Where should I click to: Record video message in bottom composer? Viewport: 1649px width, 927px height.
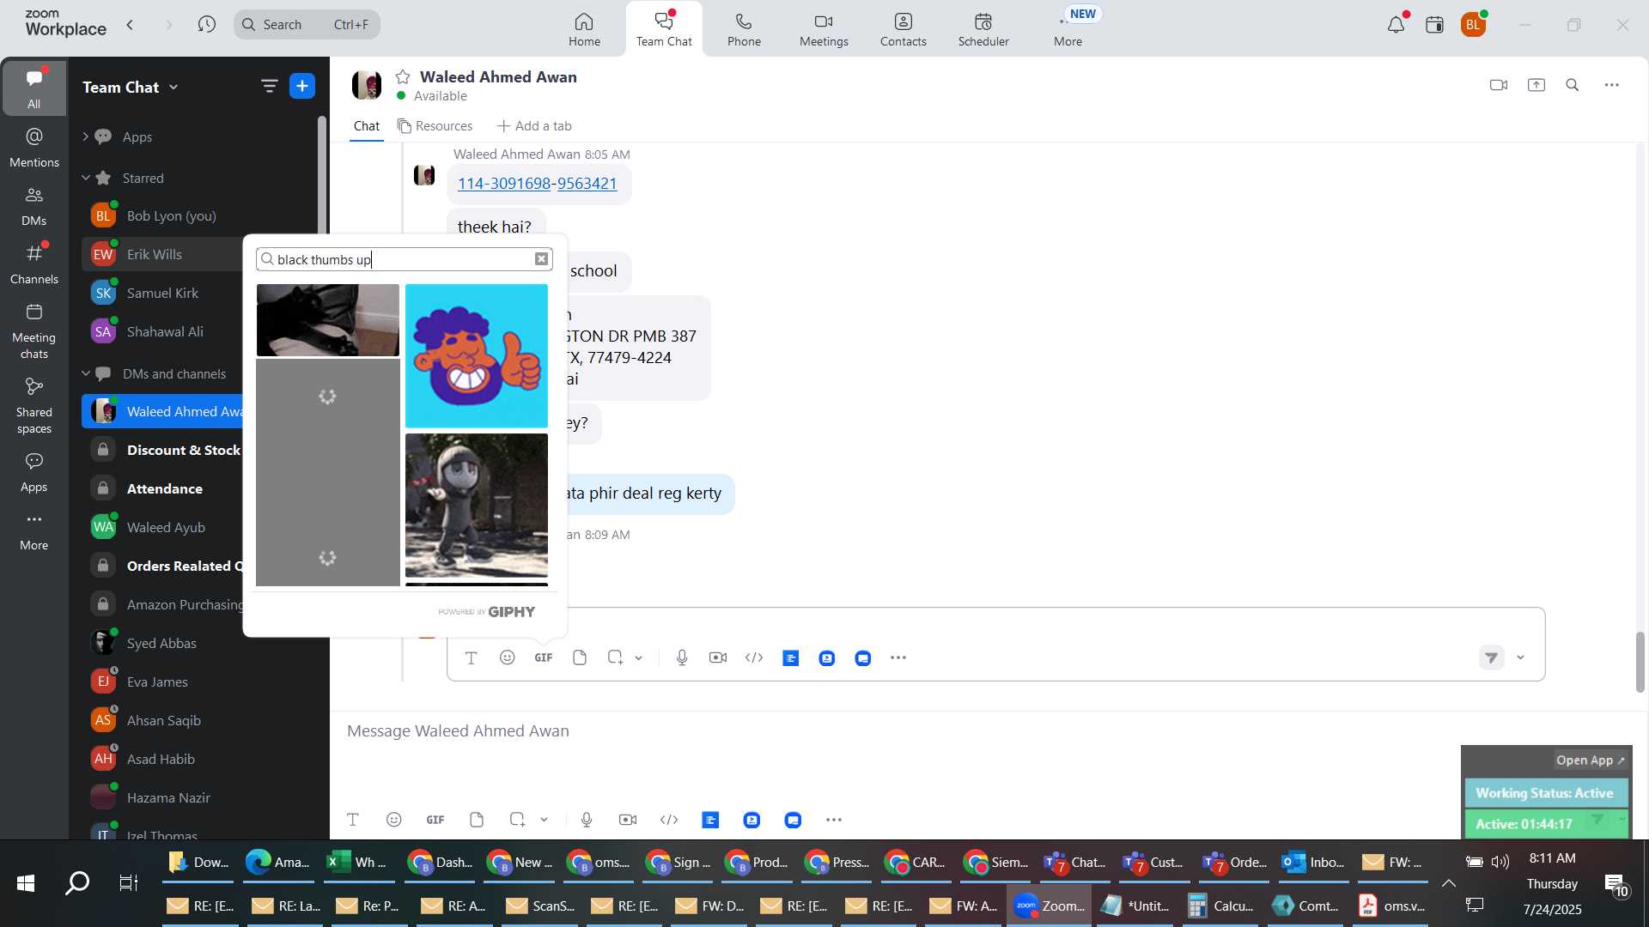click(628, 820)
